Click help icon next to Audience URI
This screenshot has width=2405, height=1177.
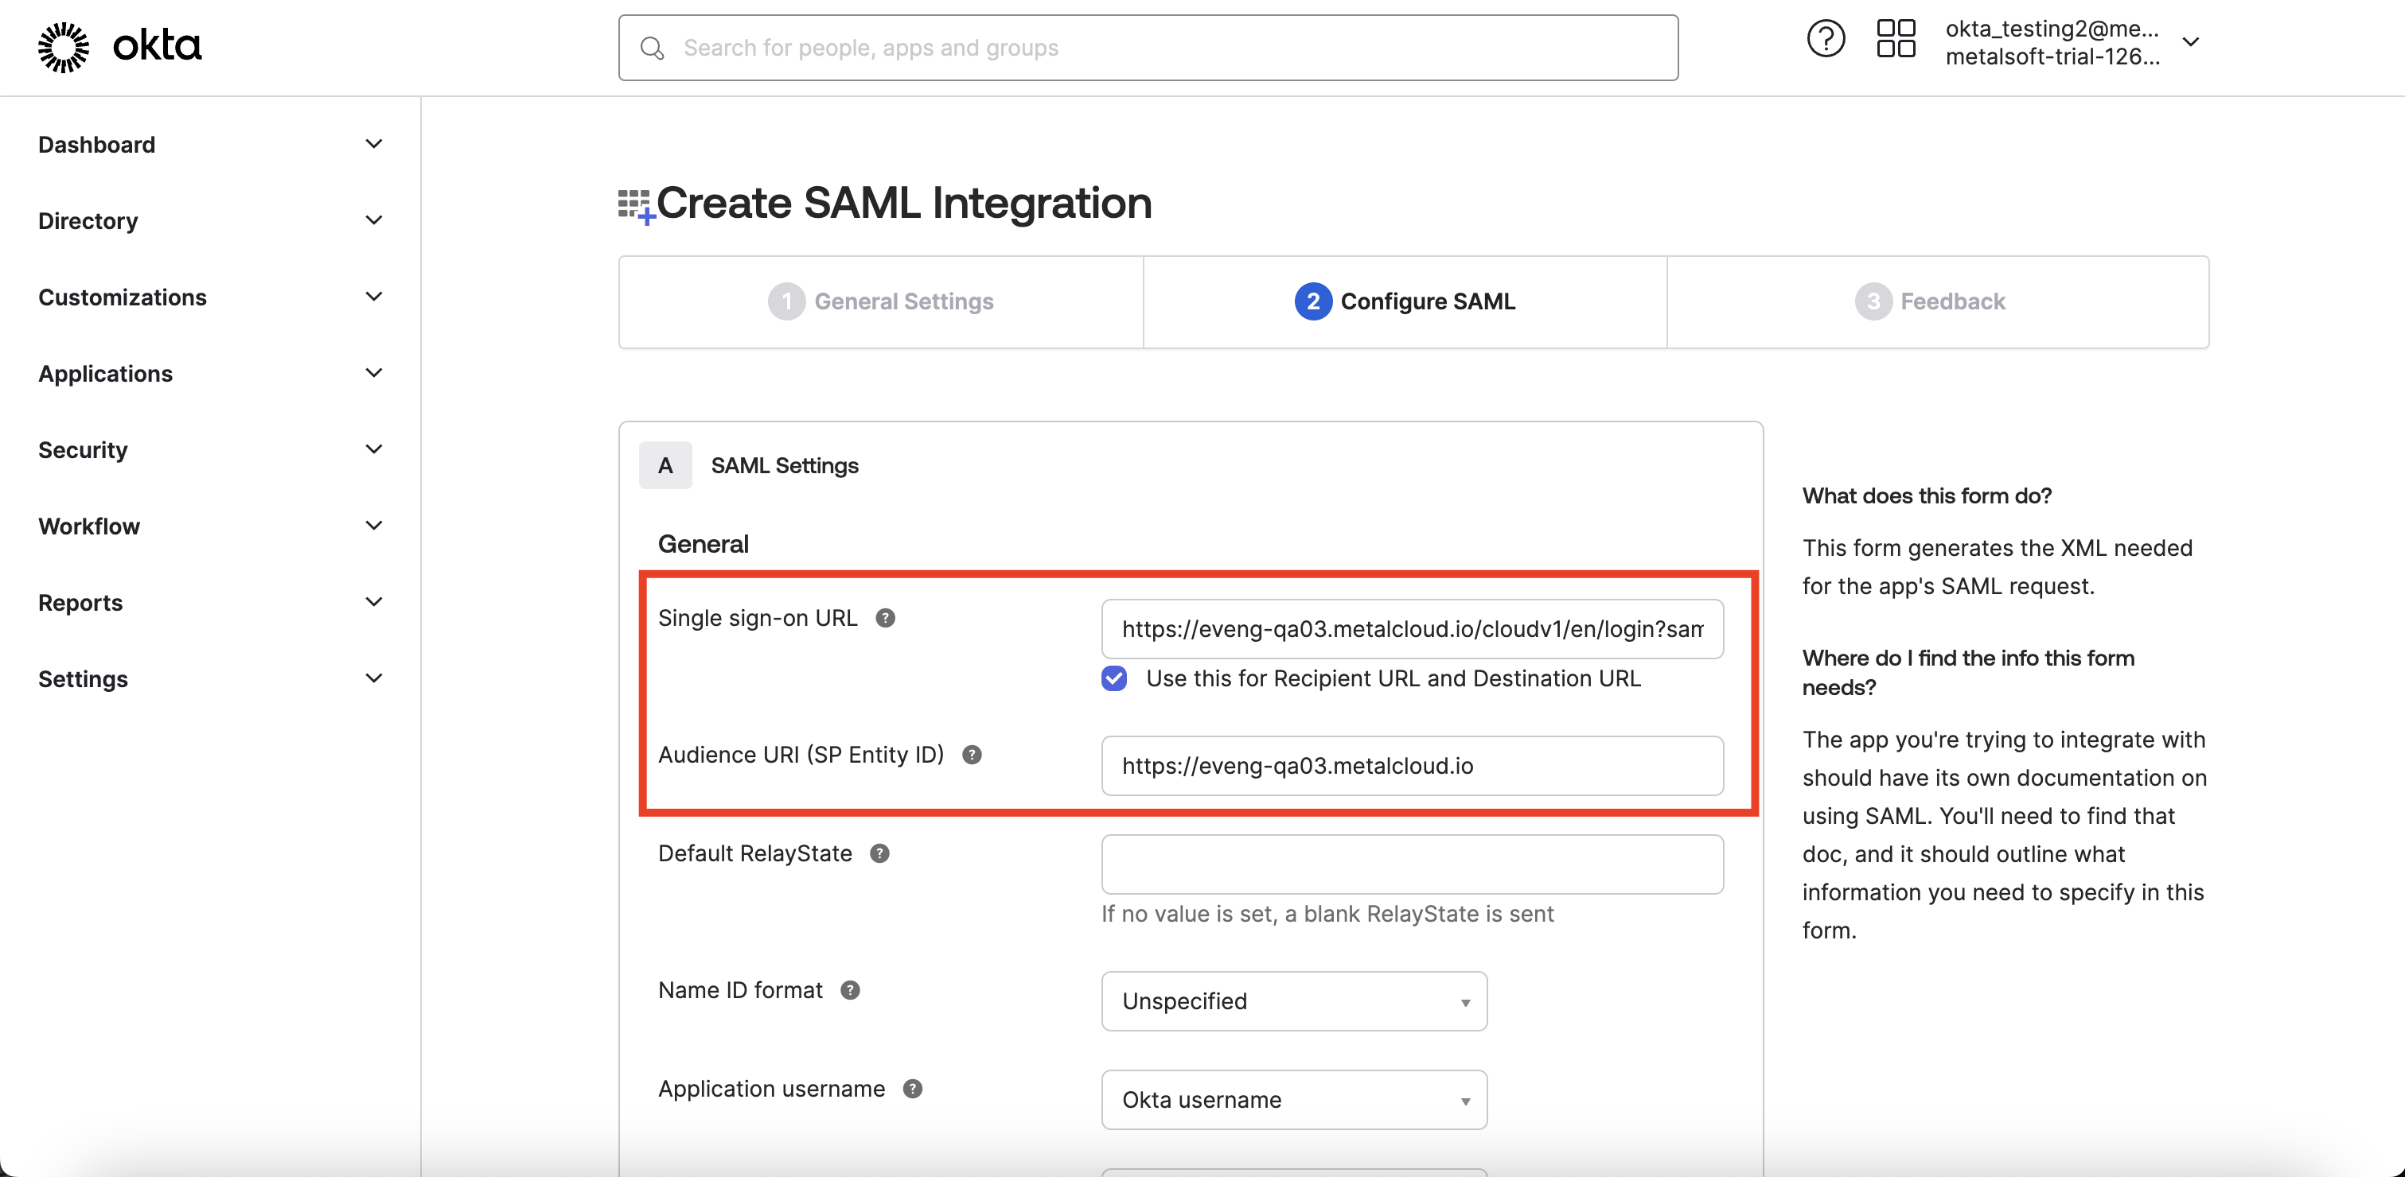971,755
